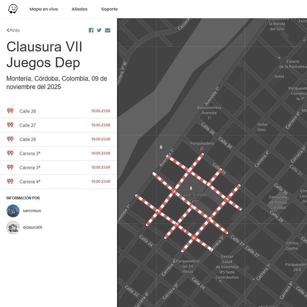Click the dicasuca06 username

click(x=32, y=227)
